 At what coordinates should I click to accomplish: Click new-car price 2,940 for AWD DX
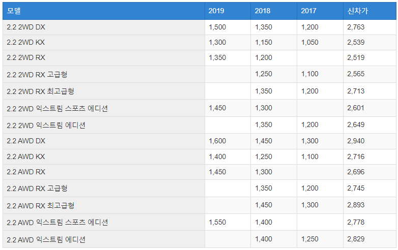[x=356, y=141]
